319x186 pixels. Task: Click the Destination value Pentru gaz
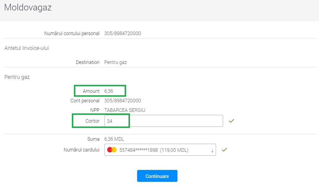[115, 62]
